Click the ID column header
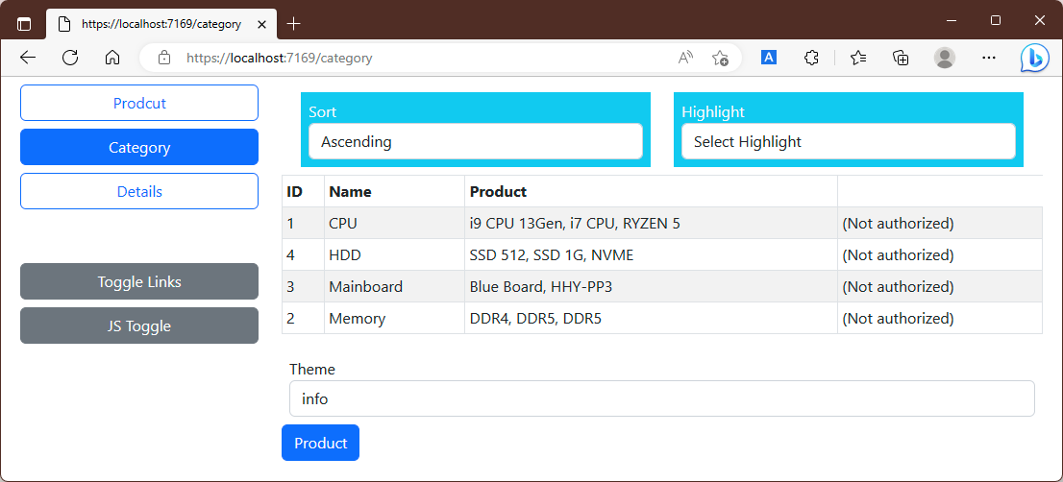This screenshot has height=482, width=1063. click(x=303, y=192)
